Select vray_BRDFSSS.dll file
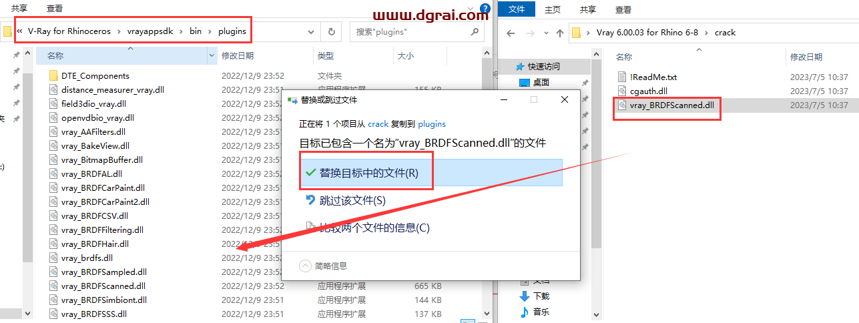This screenshot has width=859, height=323. point(93,314)
